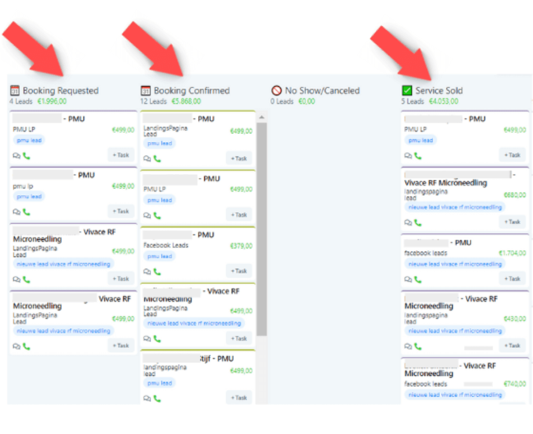This screenshot has height=434, width=533.
Task: Click '+ Task' on Booking Confirmed 'PMU LP' card
Action: pyautogui.click(x=239, y=215)
